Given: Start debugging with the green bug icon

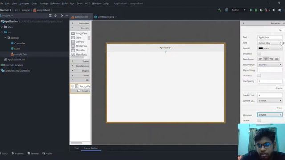Looking at the screenshot, I should click(256, 10).
